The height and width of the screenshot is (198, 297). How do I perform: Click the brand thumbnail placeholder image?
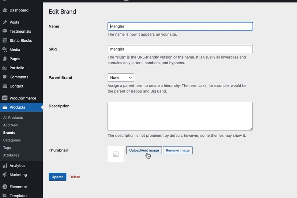116,154
